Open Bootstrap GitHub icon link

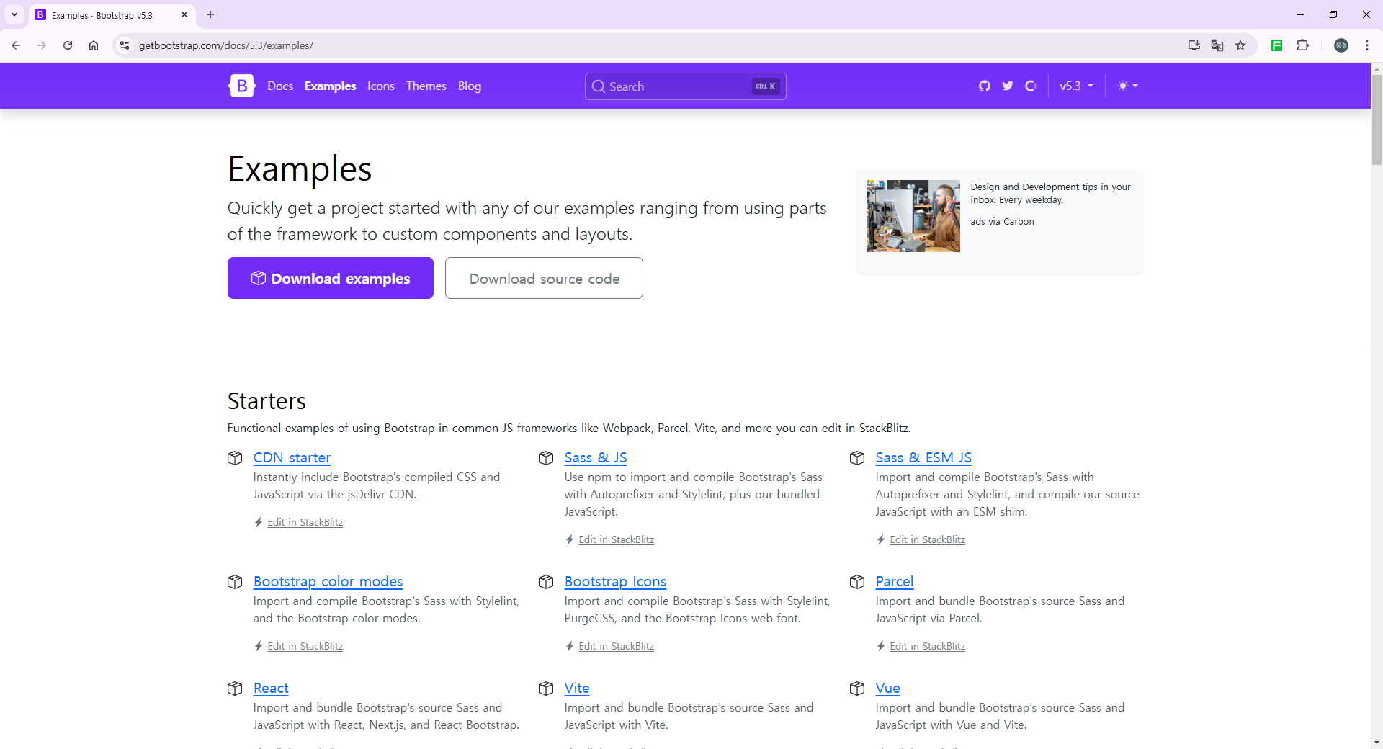(x=985, y=86)
